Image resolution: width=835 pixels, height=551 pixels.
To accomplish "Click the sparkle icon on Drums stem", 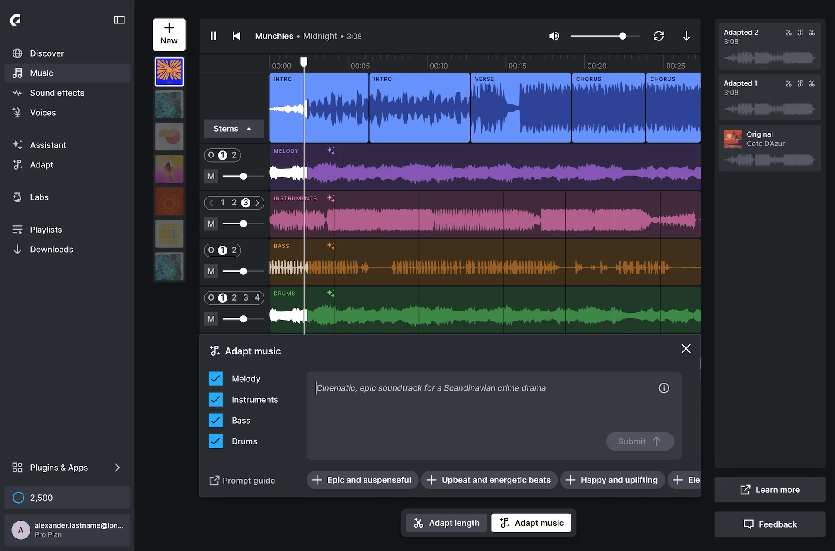I will coord(331,294).
